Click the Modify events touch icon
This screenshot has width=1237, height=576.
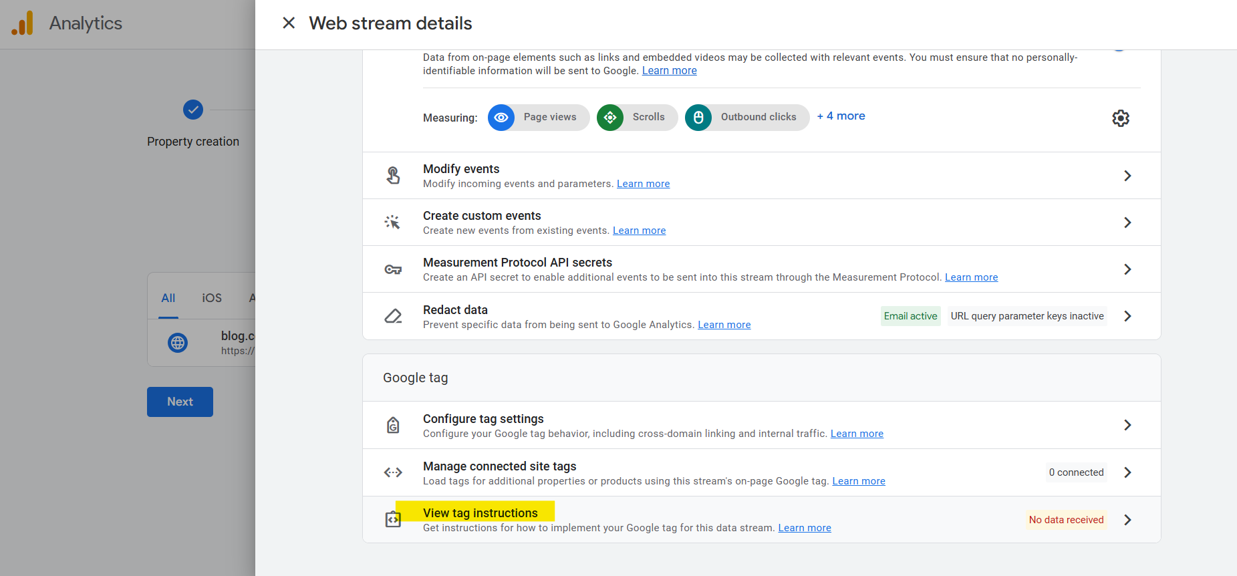[393, 176]
